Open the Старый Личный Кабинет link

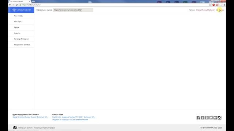click(x=205, y=10)
